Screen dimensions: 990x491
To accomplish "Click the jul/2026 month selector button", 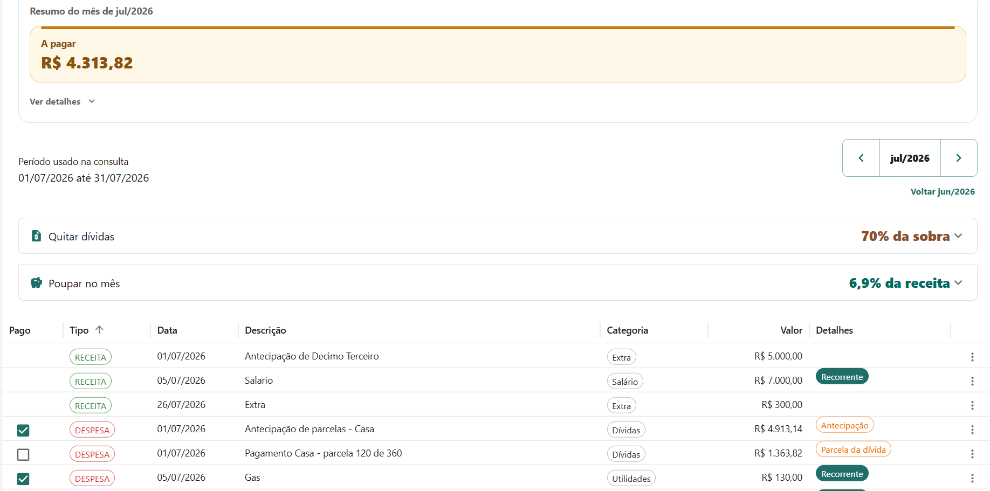I will click(910, 158).
